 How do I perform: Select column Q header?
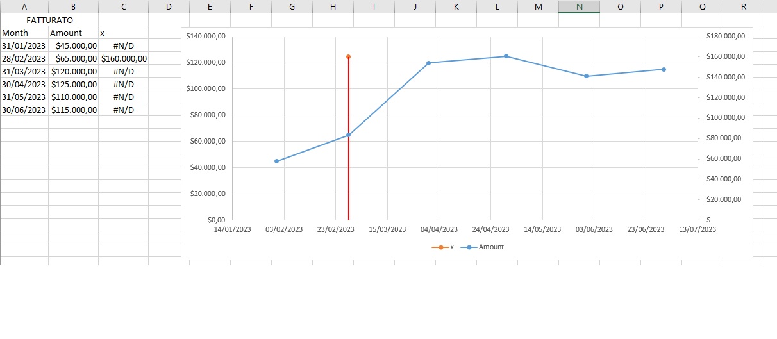pyautogui.click(x=702, y=7)
